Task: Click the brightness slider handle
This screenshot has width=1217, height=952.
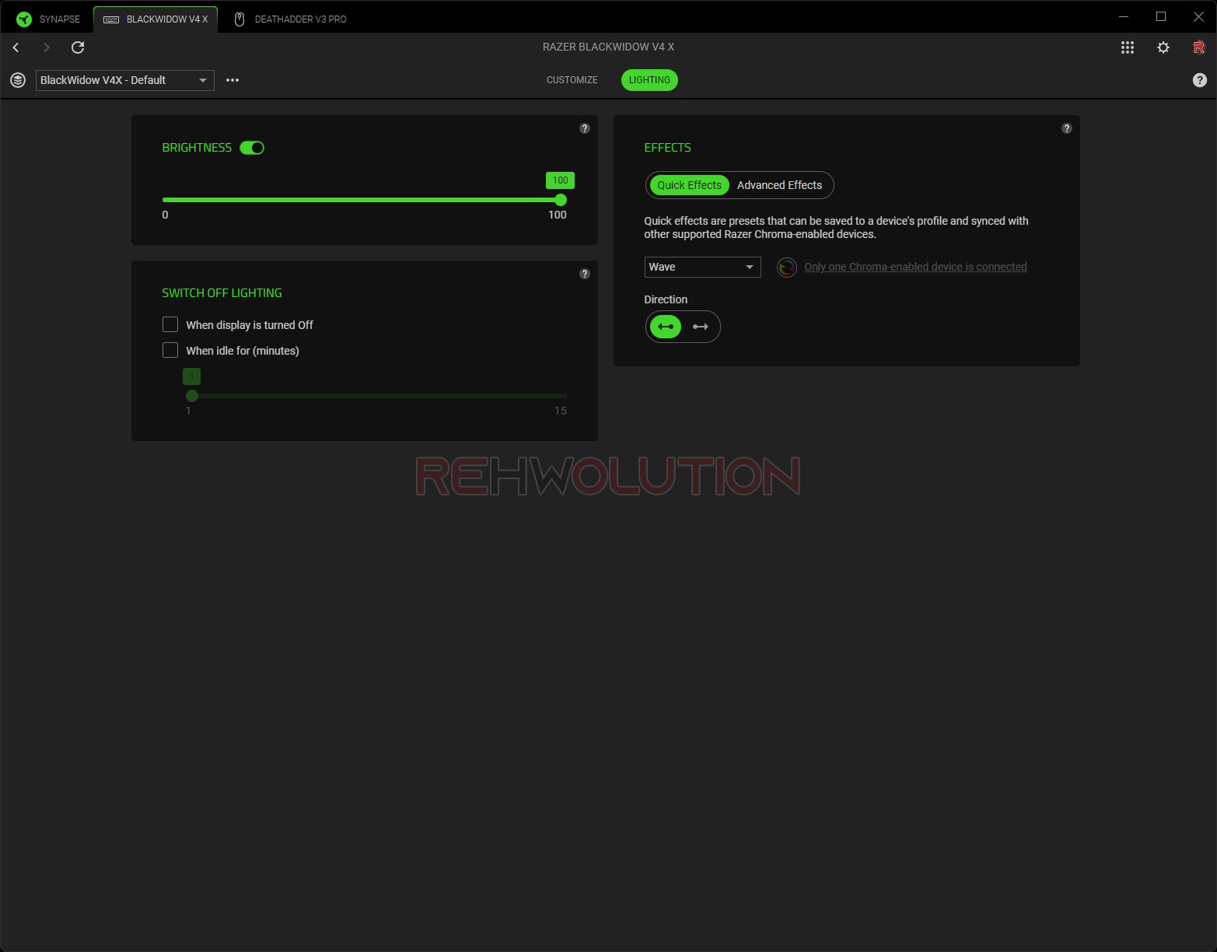Action: pyautogui.click(x=560, y=200)
